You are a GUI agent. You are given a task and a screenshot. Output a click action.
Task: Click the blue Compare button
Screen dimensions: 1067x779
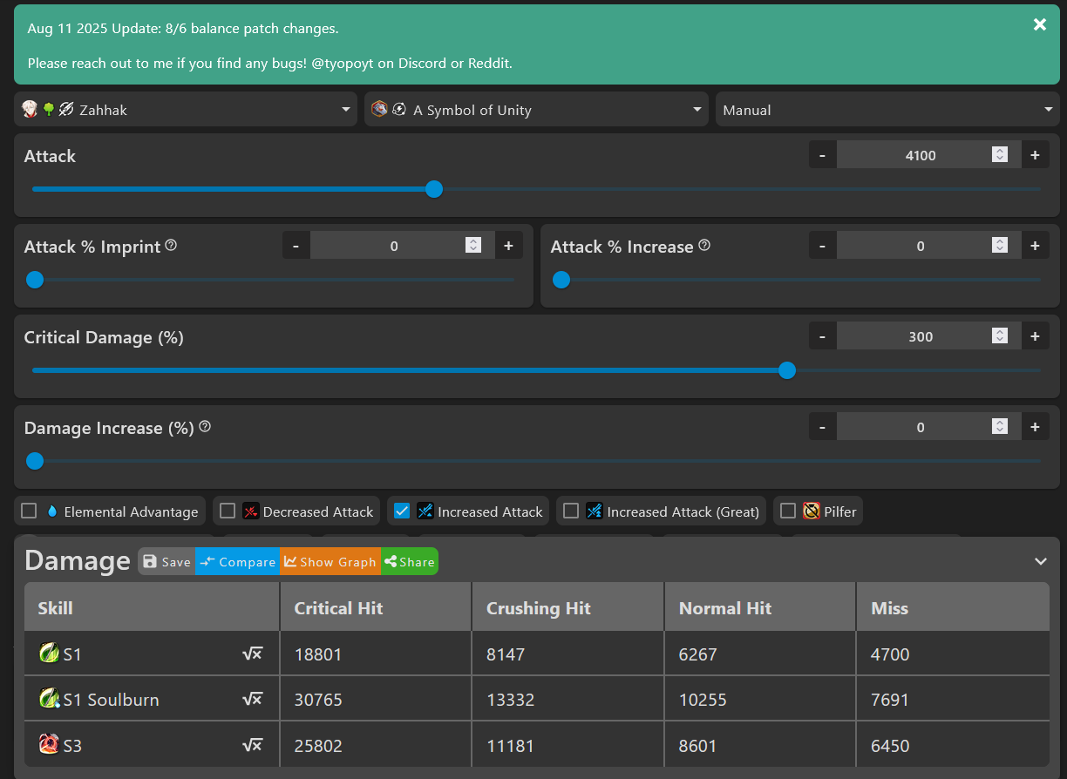coord(237,562)
